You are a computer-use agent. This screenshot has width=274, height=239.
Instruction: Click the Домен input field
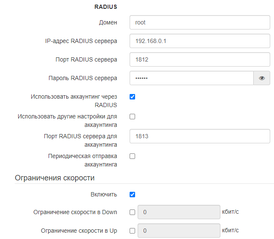coord(199,22)
